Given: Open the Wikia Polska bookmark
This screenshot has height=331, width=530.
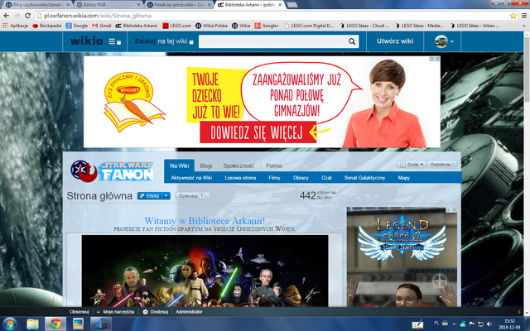Looking at the screenshot, I should [211, 26].
